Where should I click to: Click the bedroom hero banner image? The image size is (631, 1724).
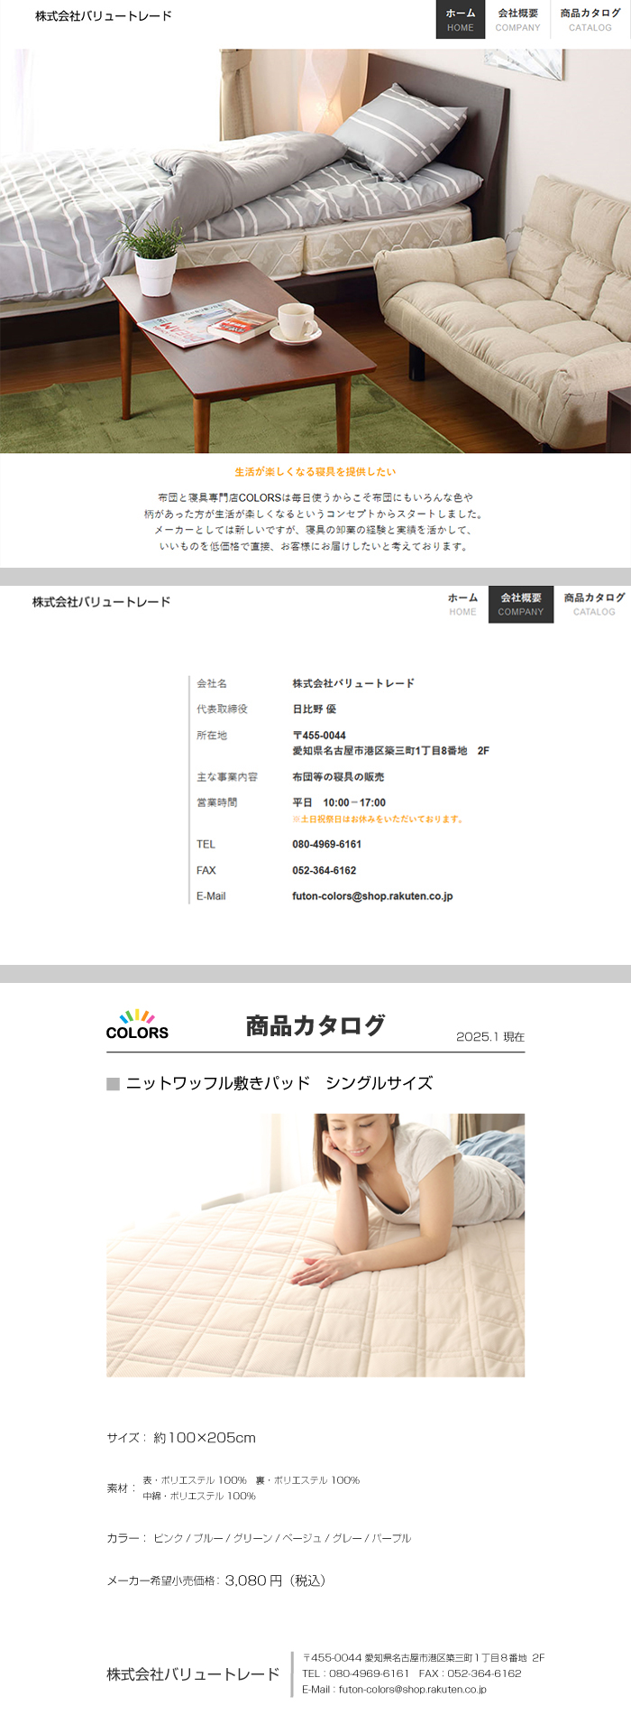pos(315,251)
